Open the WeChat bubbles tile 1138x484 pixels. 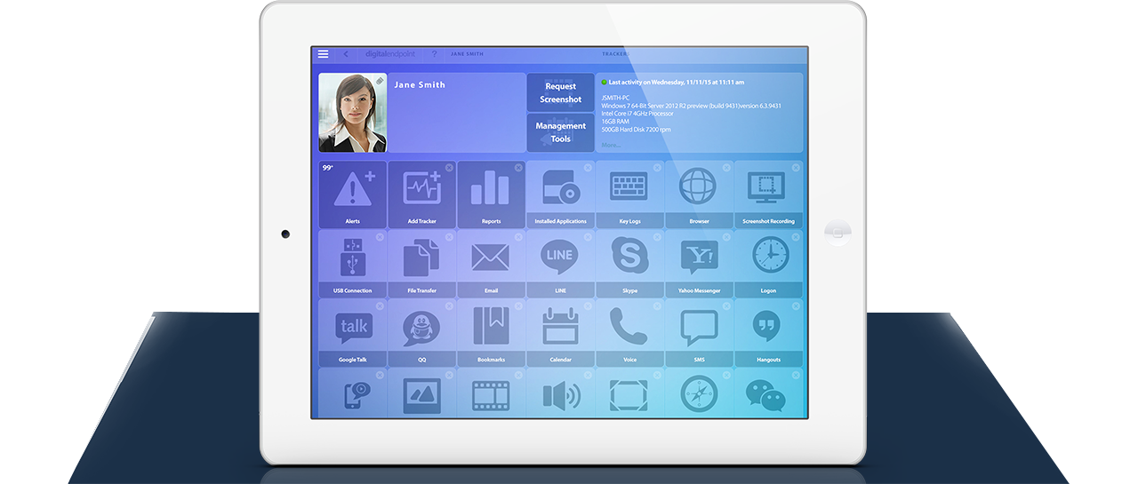[768, 393]
